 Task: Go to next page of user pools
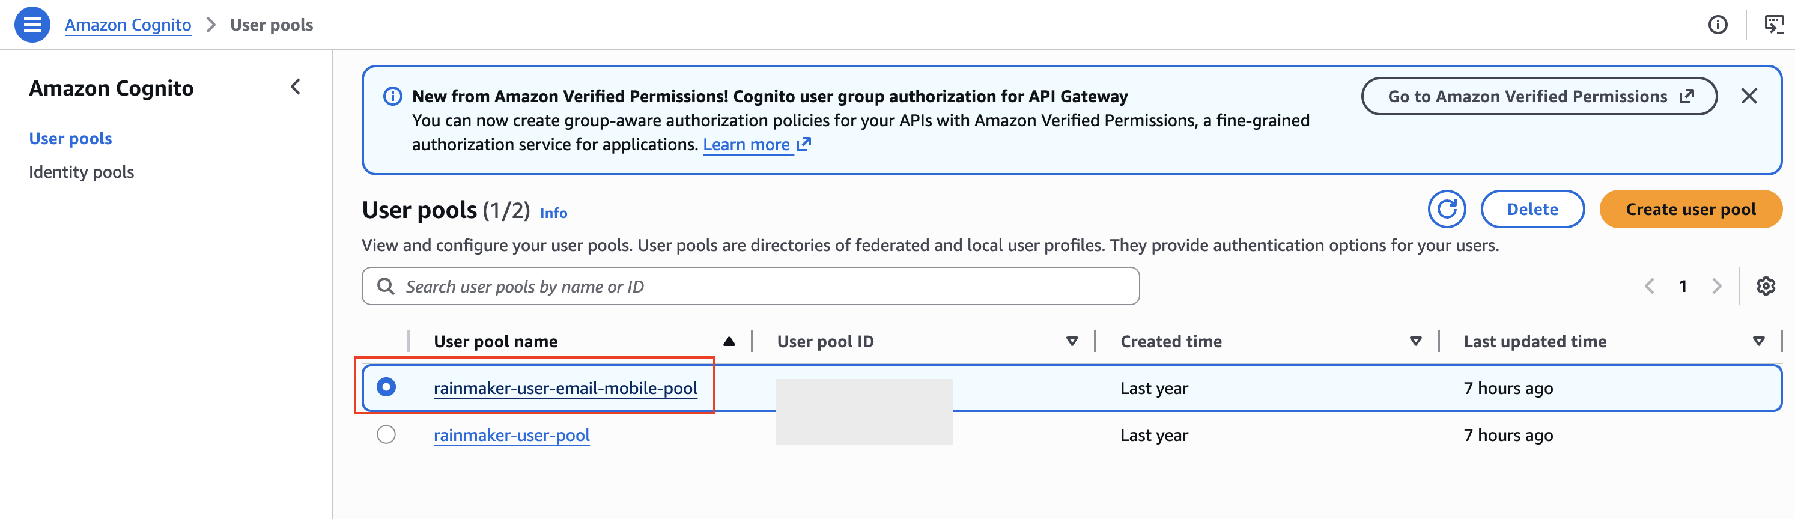(x=1716, y=287)
